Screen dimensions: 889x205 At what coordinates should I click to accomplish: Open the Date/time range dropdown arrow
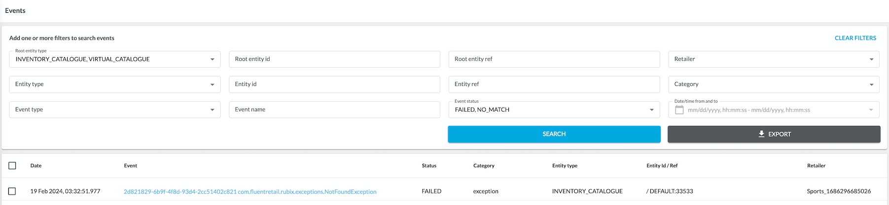[871, 110]
